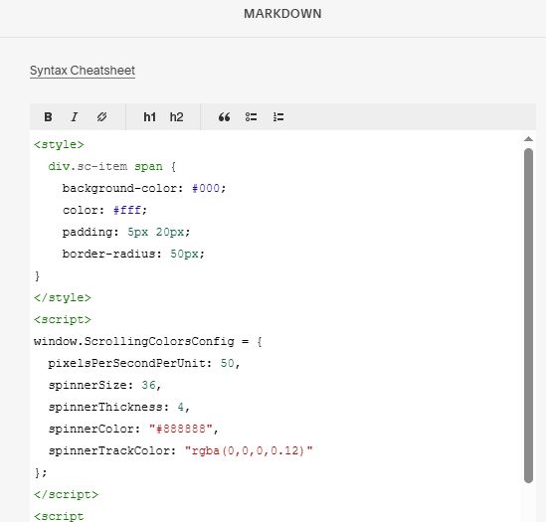Toggle bold formatting in the Markdown toolbar
Image resolution: width=546 pixels, height=522 pixels.
tap(48, 117)
